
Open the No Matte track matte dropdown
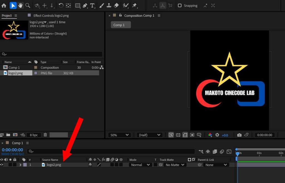[175, 165]
